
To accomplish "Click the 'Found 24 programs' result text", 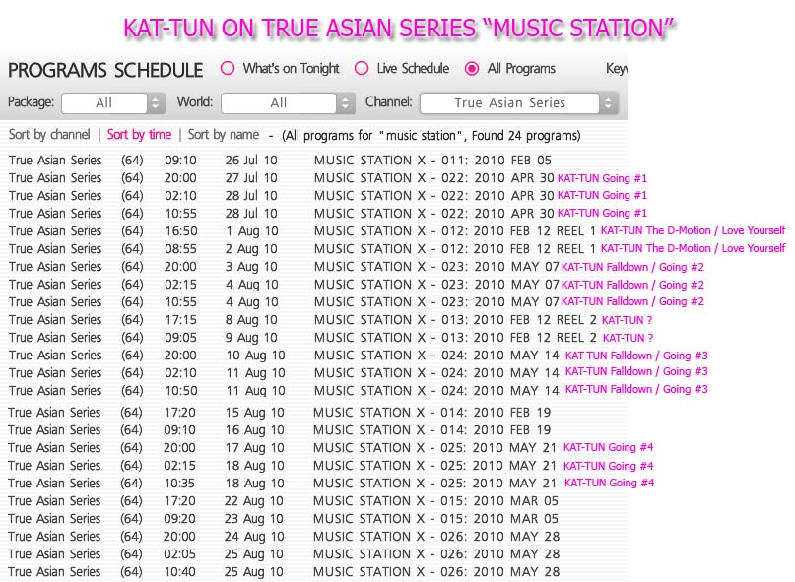I will [x=526, y=135].
